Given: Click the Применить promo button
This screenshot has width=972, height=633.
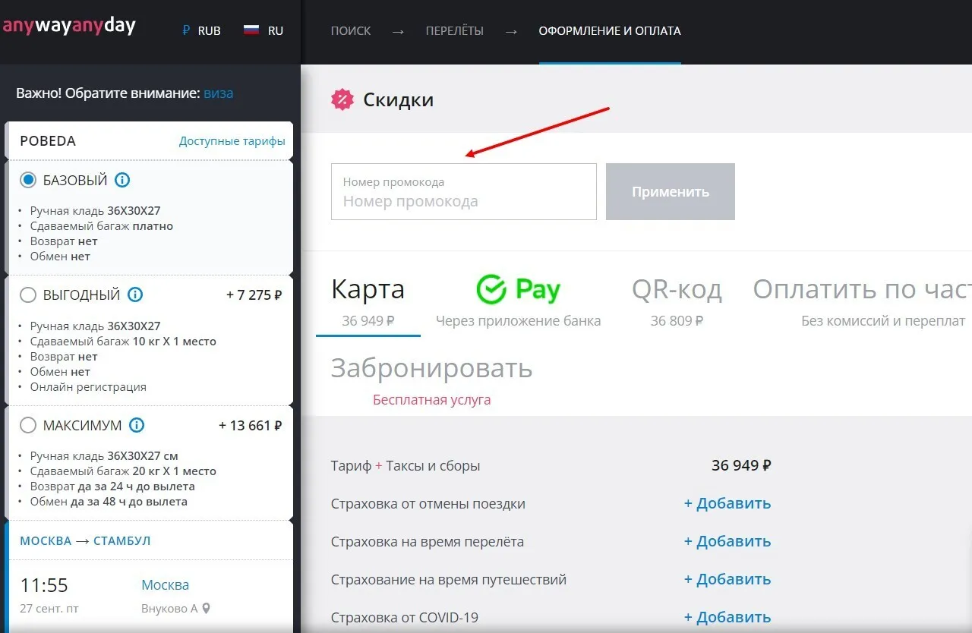Looking at the screenshot, I should click(671, 191).
